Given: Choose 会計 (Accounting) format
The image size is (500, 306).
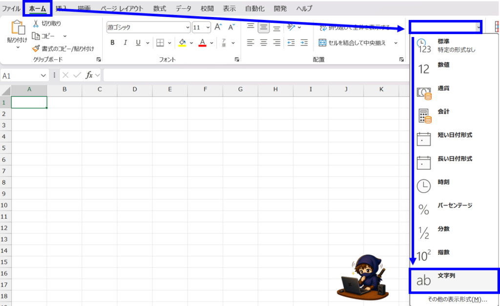Looking at the screenshot, I should click(454, 115).
